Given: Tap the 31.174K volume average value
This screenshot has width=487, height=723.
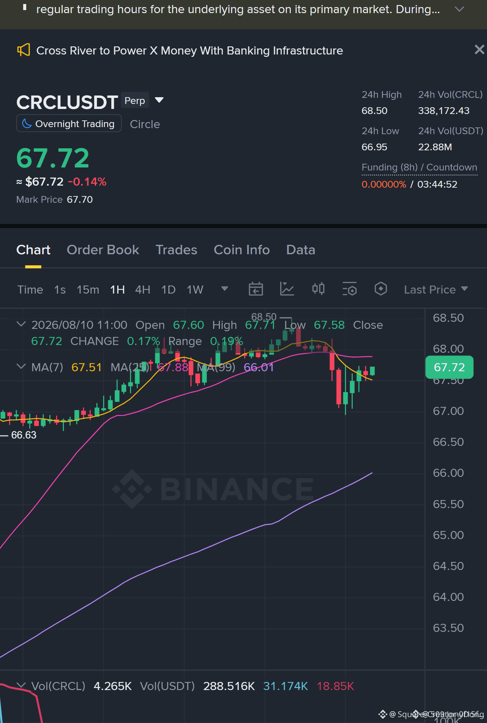Looking at the screenshot, I should (x=285, y=686).
